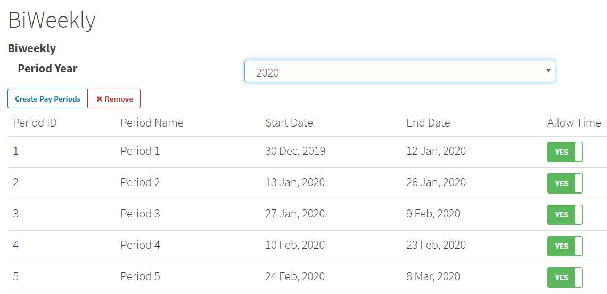
Task: Select the Period 4 row name
Action: [x=140, y=245]
